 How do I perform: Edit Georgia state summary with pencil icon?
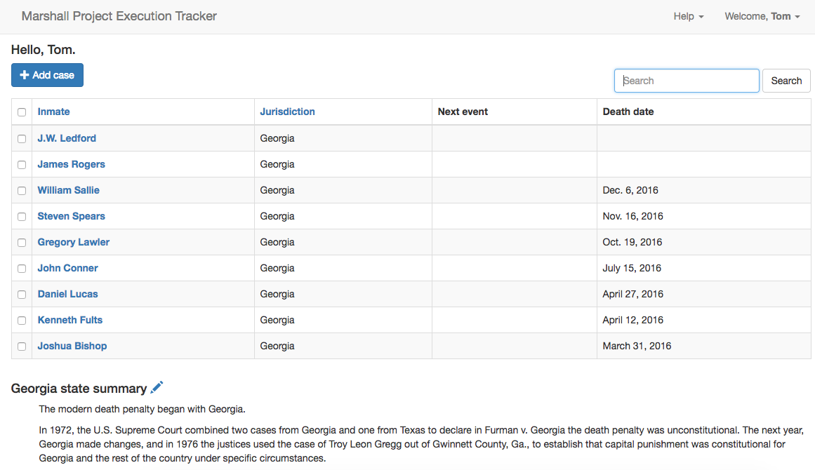pos(157,387)
